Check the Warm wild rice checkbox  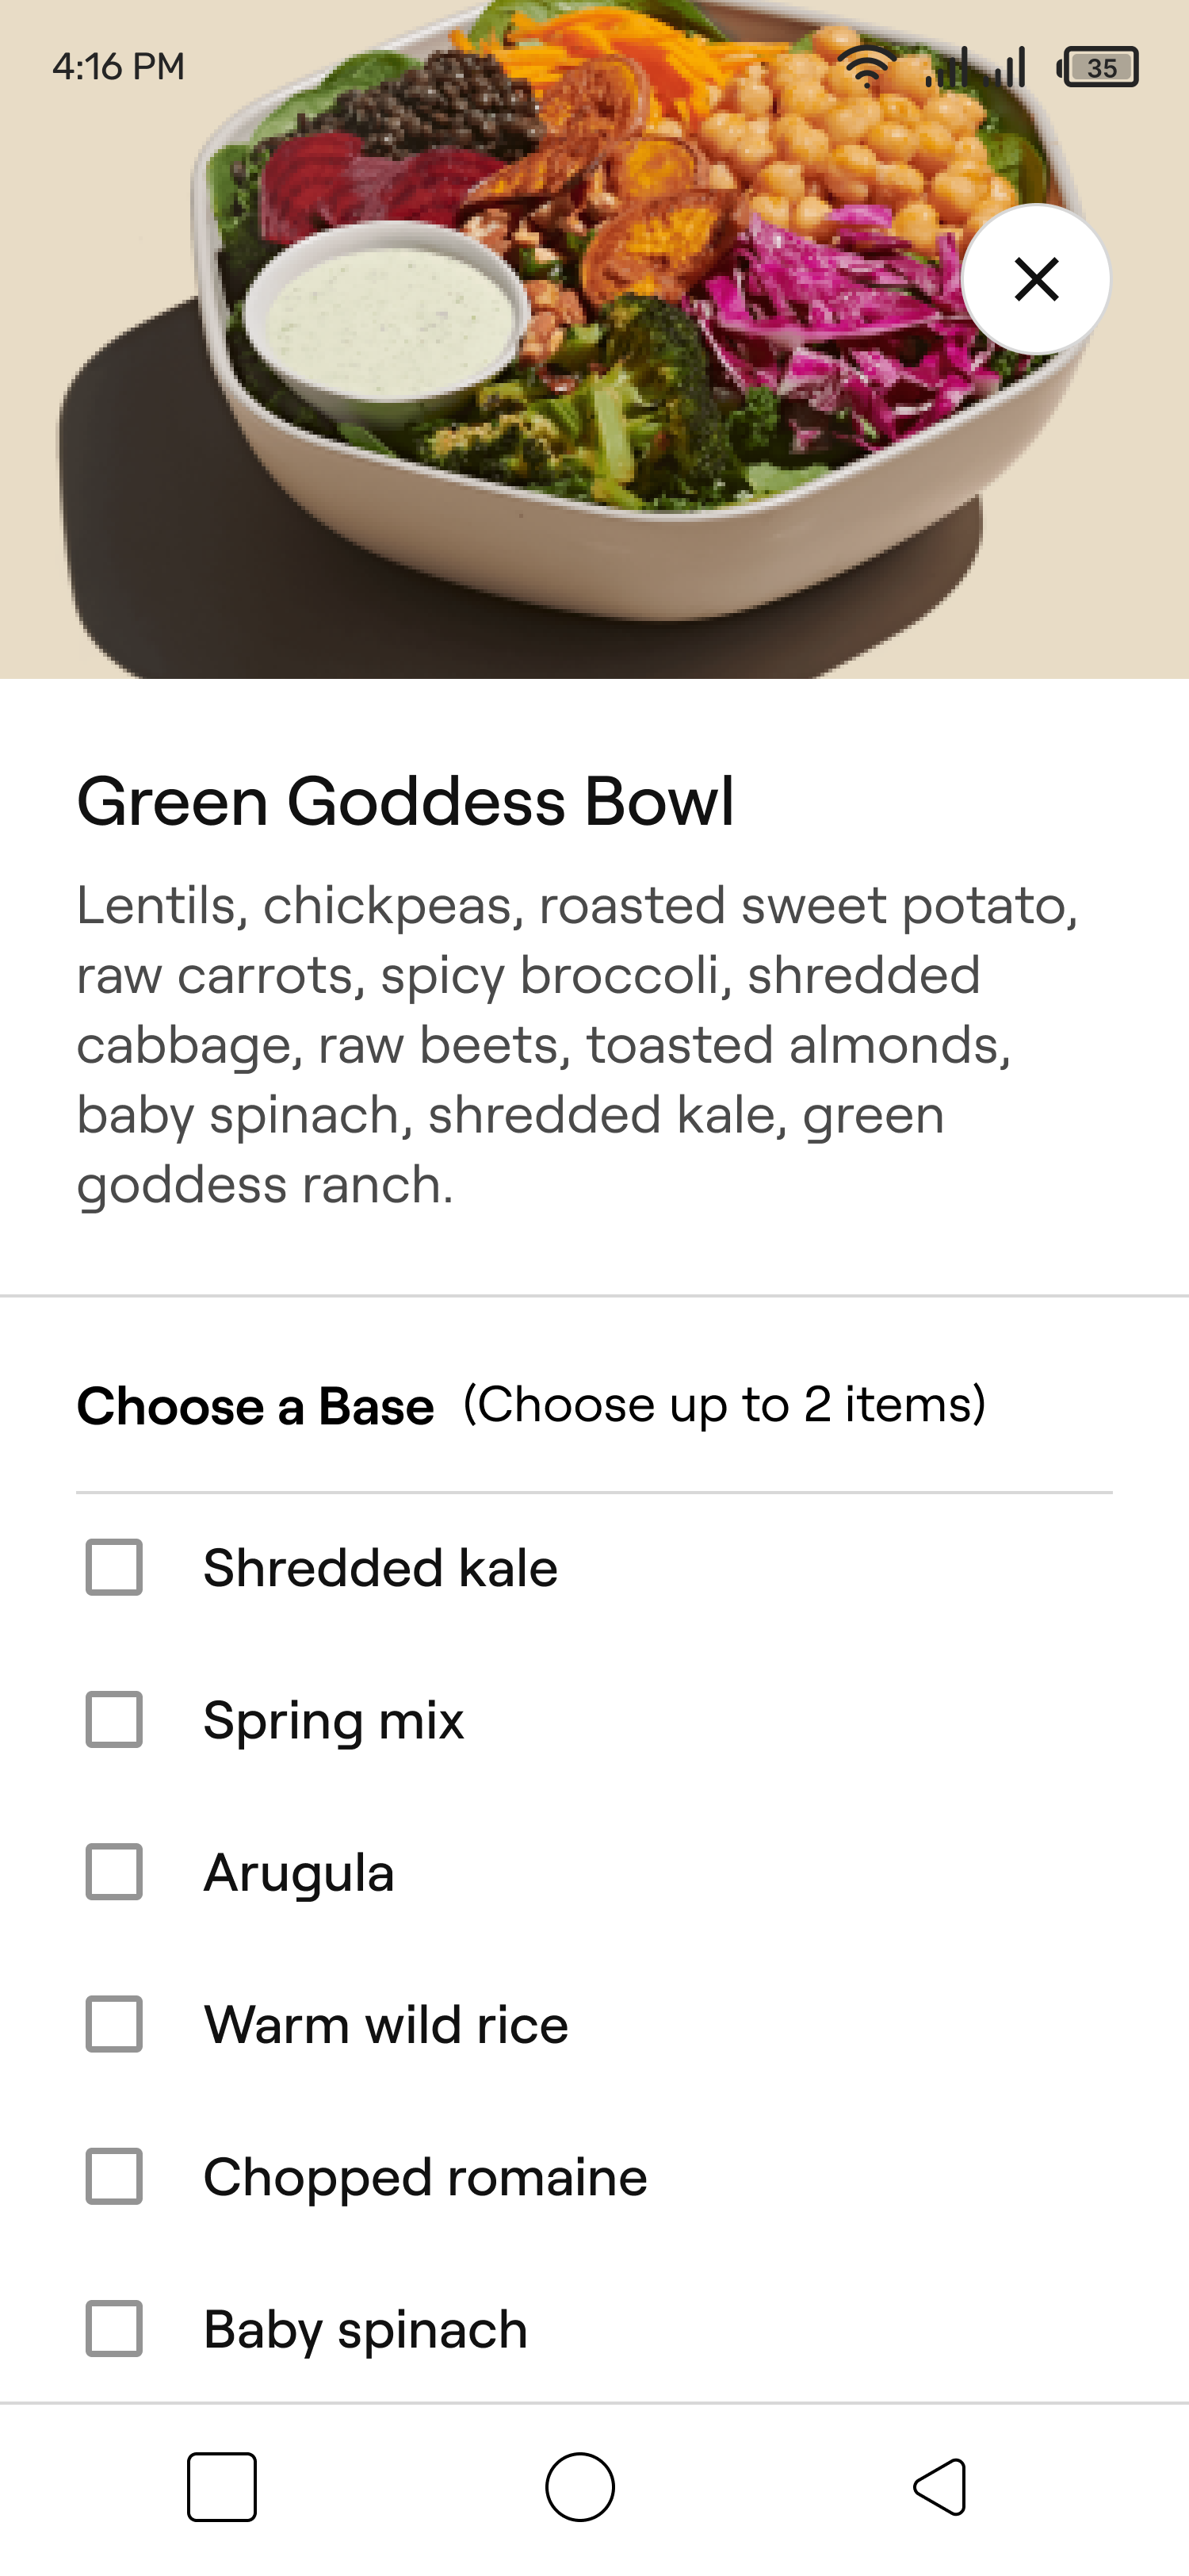point(114,2024)
